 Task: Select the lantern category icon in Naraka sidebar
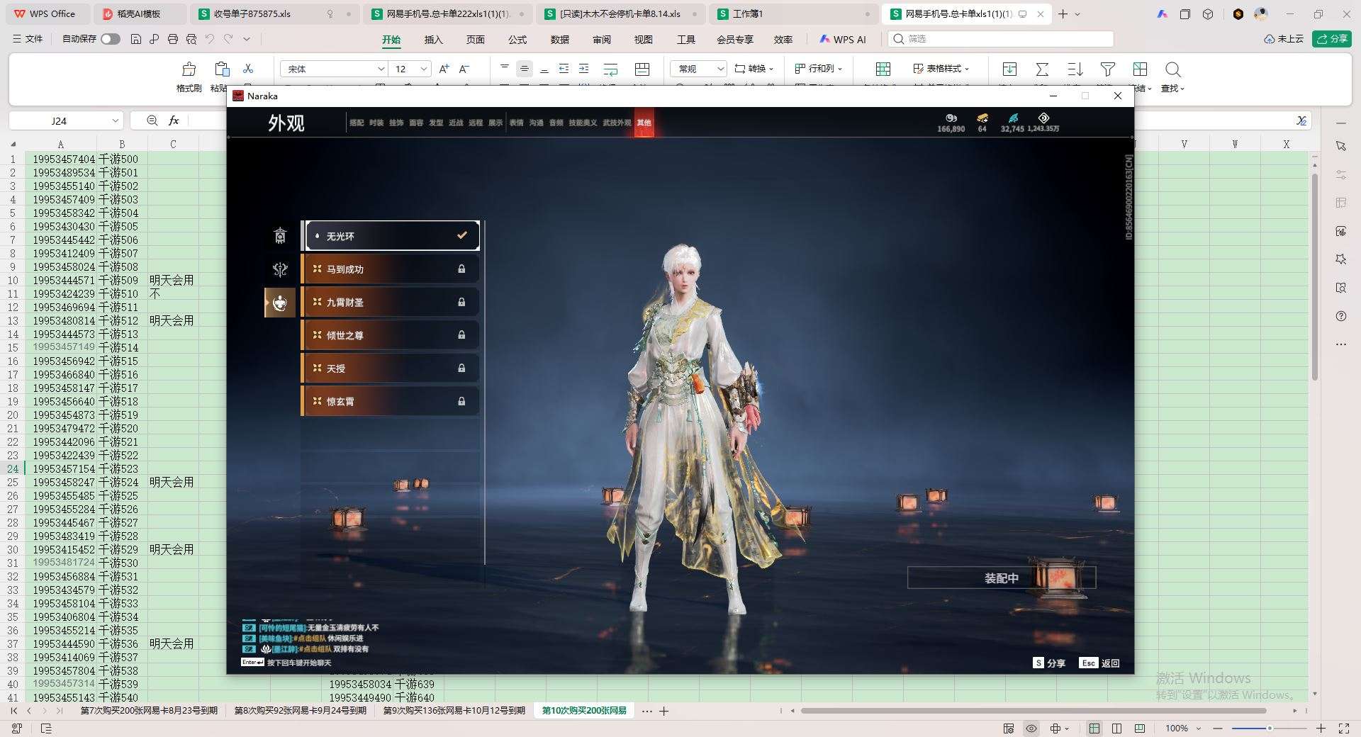[x=280, y=236]
